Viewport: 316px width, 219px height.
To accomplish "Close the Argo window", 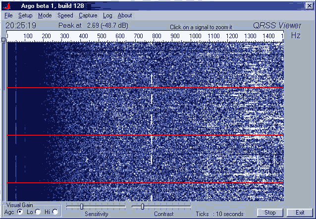I will click(310, 6).
